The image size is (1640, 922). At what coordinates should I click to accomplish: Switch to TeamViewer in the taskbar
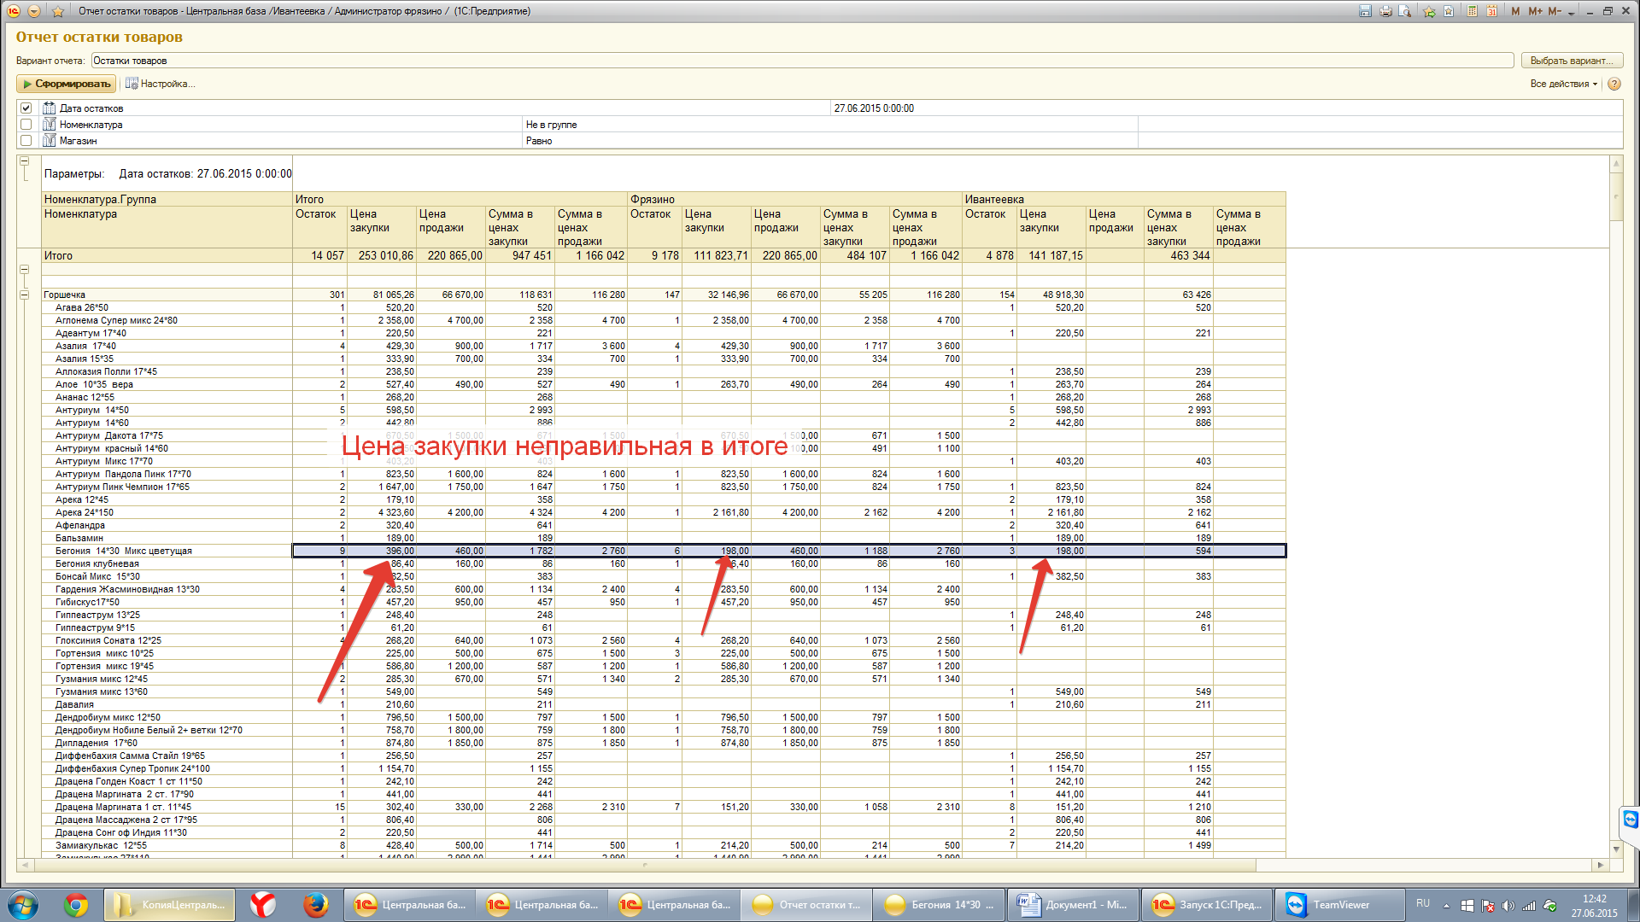[x=1339, y=905]
